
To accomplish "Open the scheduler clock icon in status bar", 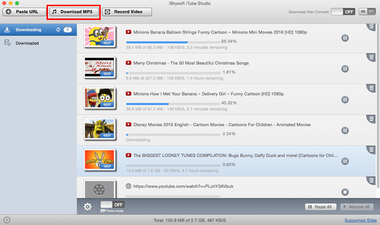I will point(7,220).
